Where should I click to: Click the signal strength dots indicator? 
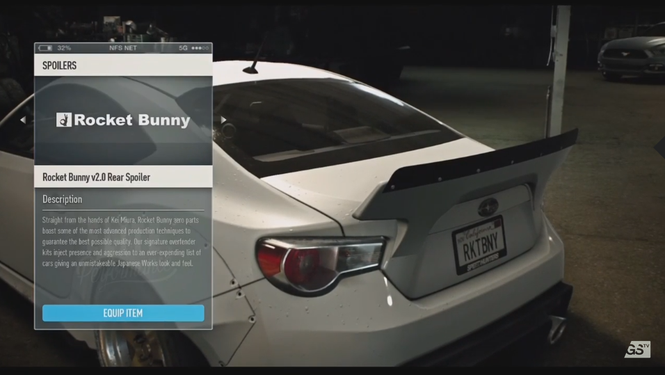tap(200, 48)
